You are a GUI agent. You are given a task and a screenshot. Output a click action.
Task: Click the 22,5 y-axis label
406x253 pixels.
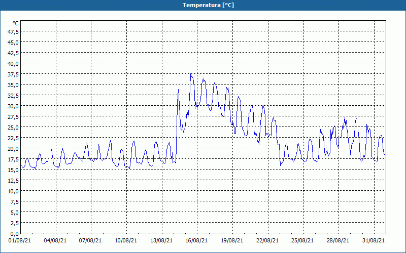[x=14, y=138]
